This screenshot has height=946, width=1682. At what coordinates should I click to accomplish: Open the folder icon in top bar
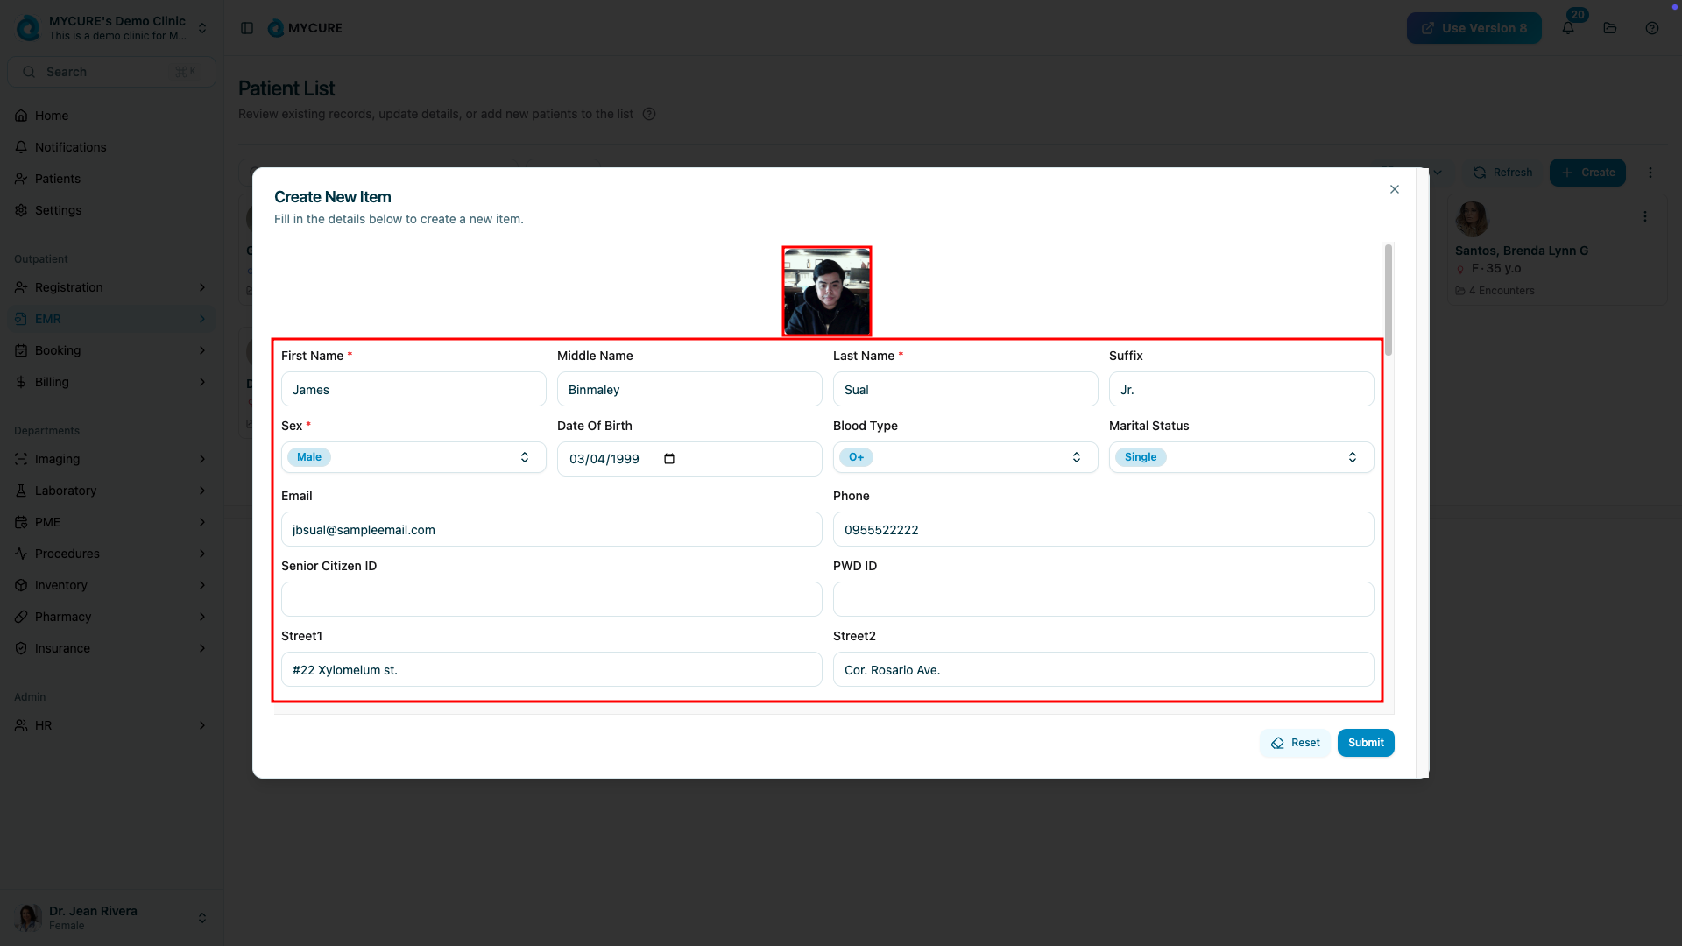point(1610,28)
